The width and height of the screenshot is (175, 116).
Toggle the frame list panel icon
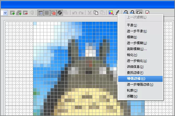click(40, 13)
